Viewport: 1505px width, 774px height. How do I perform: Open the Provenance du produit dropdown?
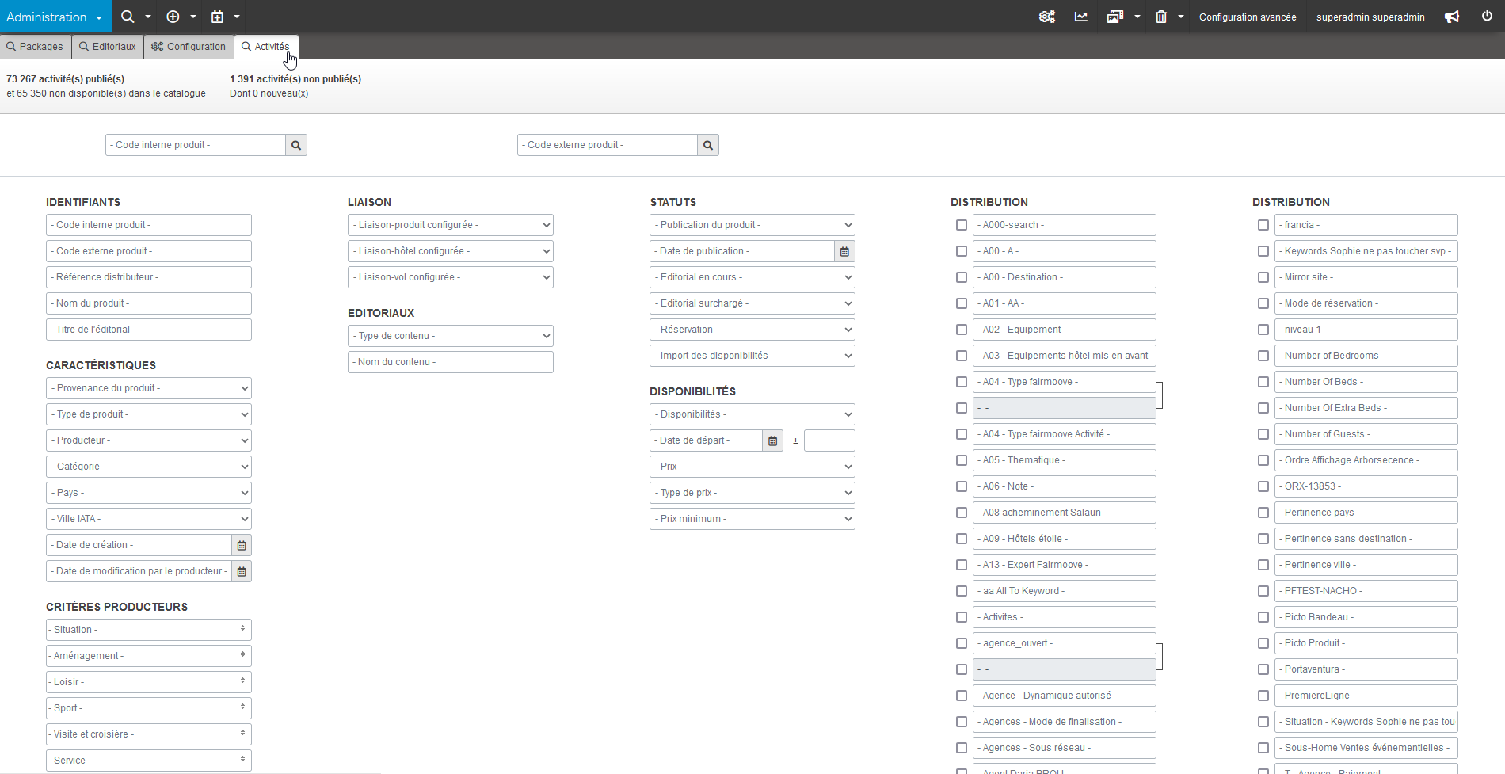pos(149,388)
